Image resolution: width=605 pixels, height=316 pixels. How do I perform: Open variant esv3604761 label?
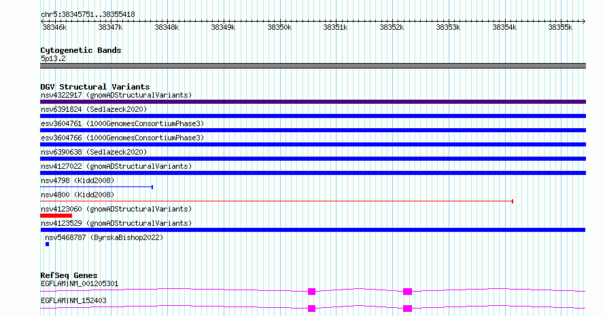[122, 123]
